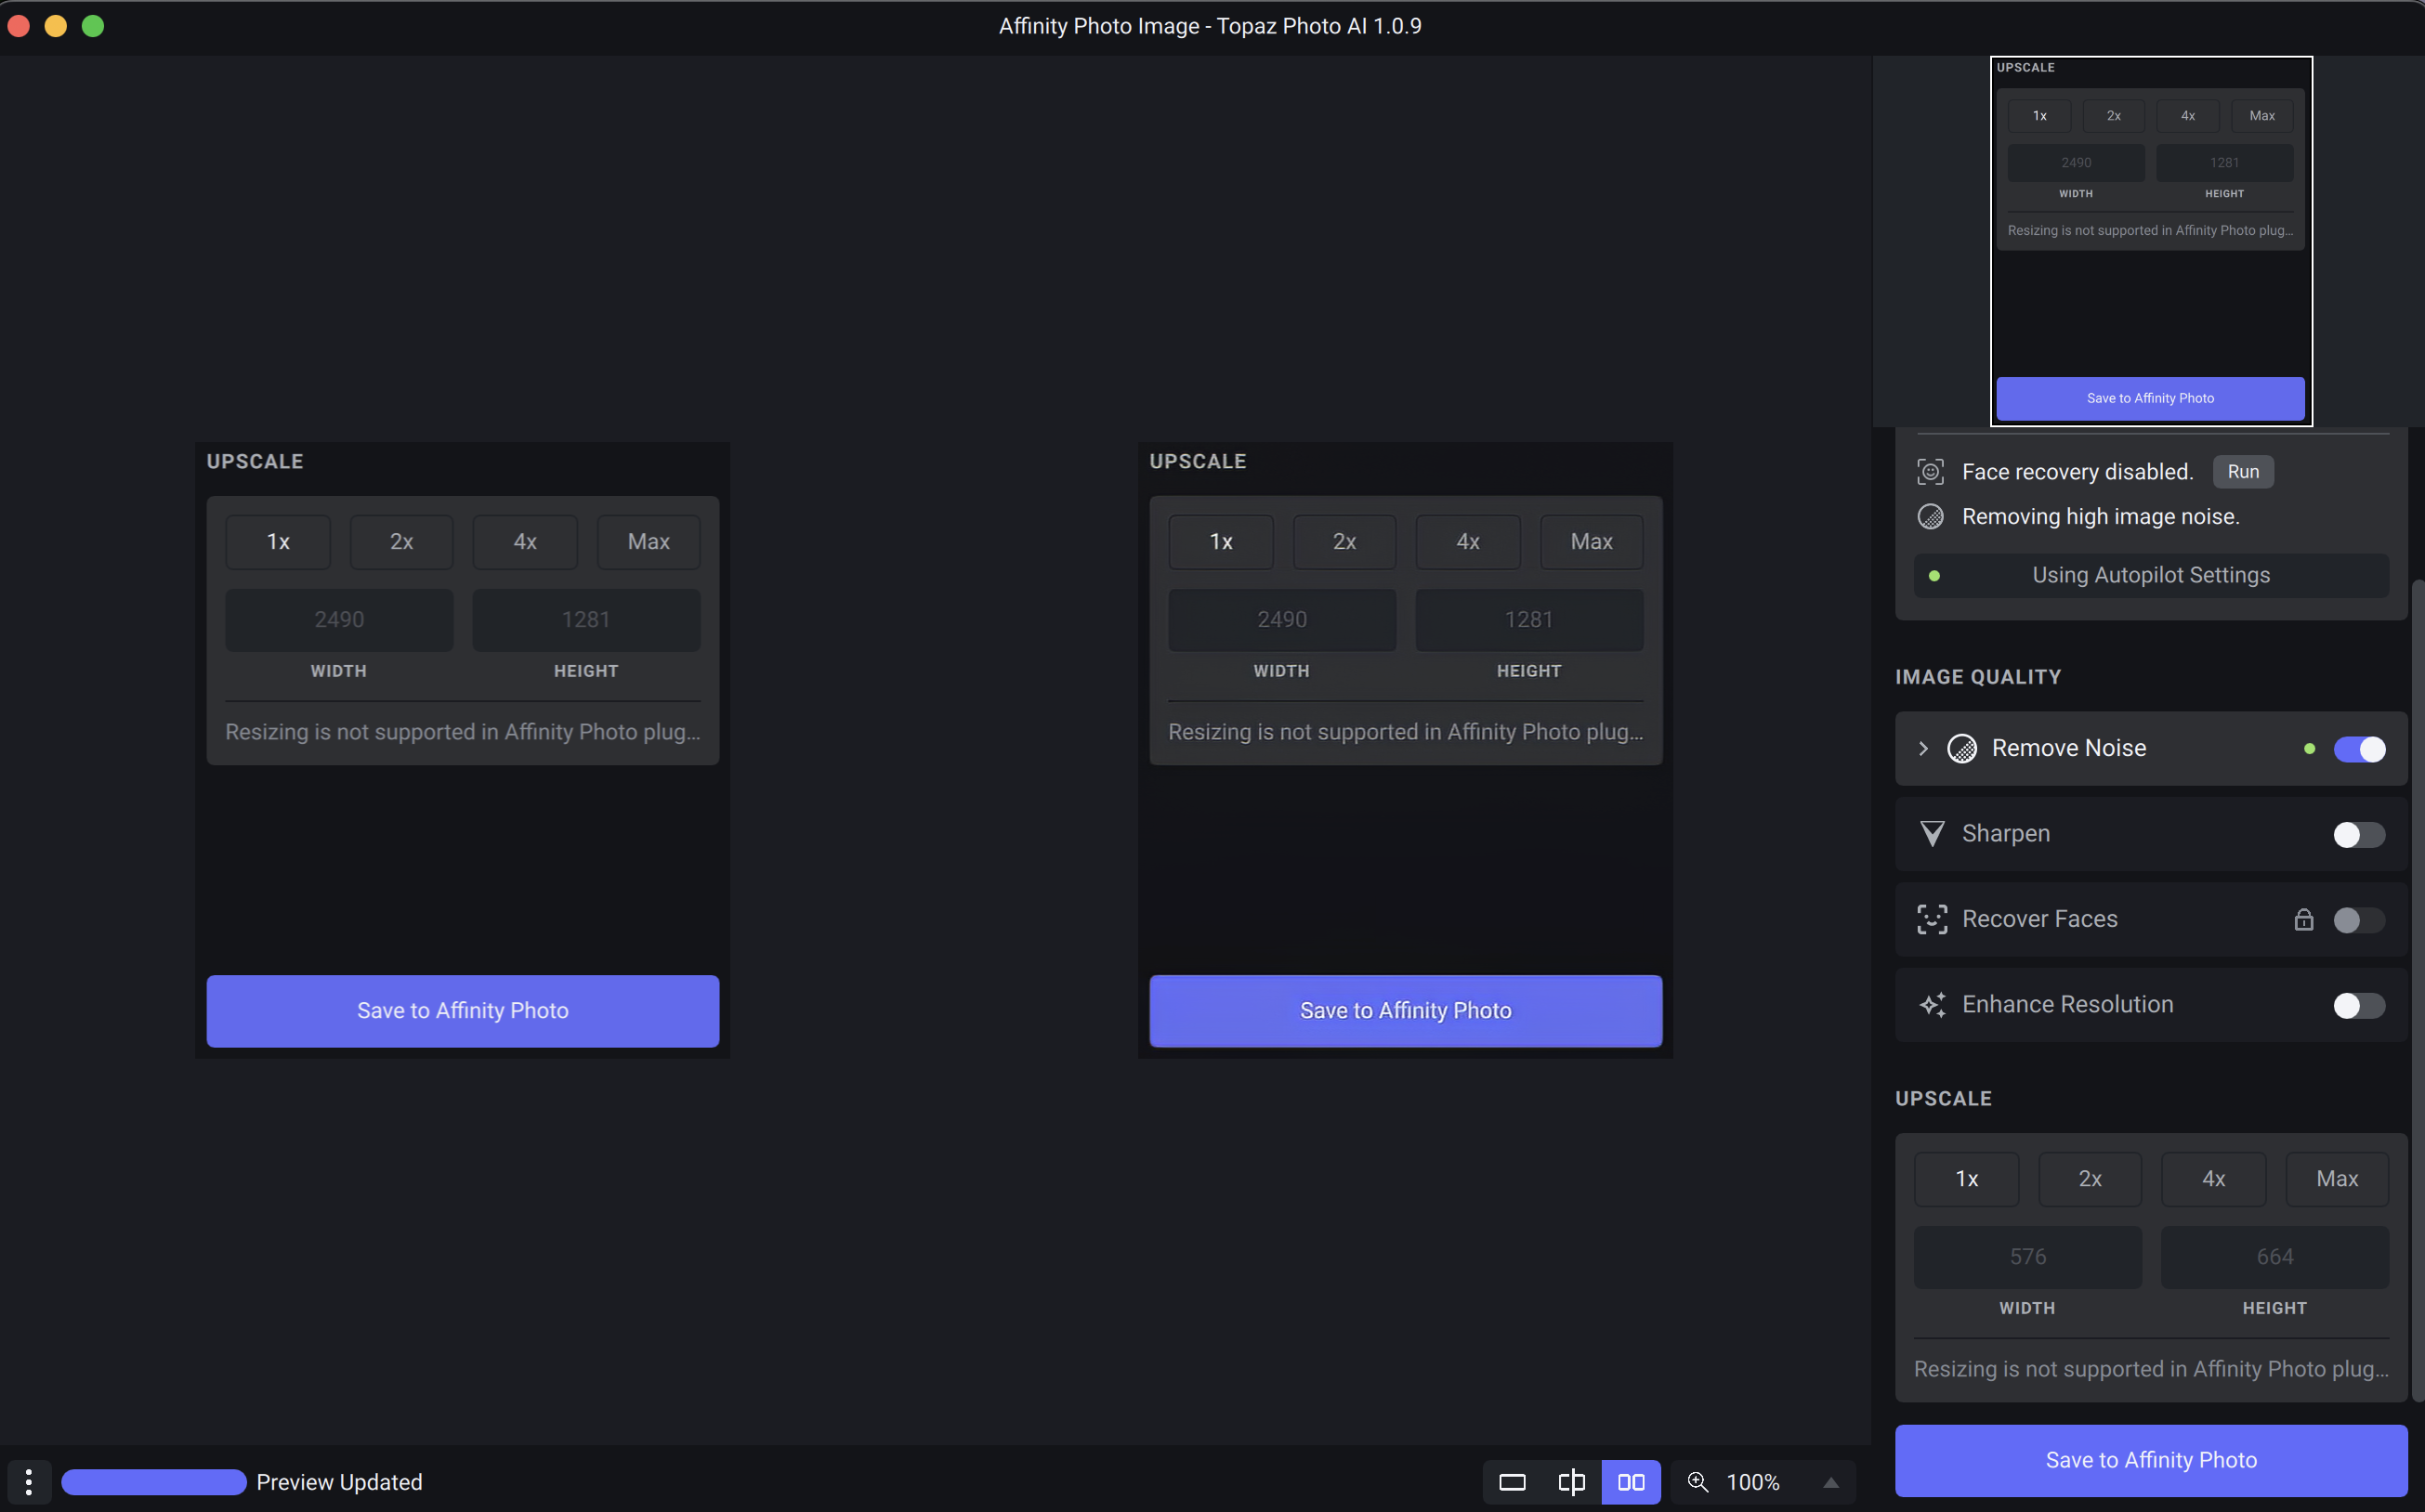The width and height of the screenshot is (2425, 1512).
Task: Select 1x upscale in right panel
Action: [x=1966, y=1178]
